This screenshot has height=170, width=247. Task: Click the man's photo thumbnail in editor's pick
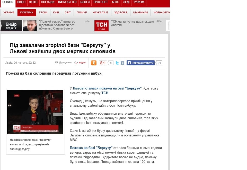(x=30, y=26)
